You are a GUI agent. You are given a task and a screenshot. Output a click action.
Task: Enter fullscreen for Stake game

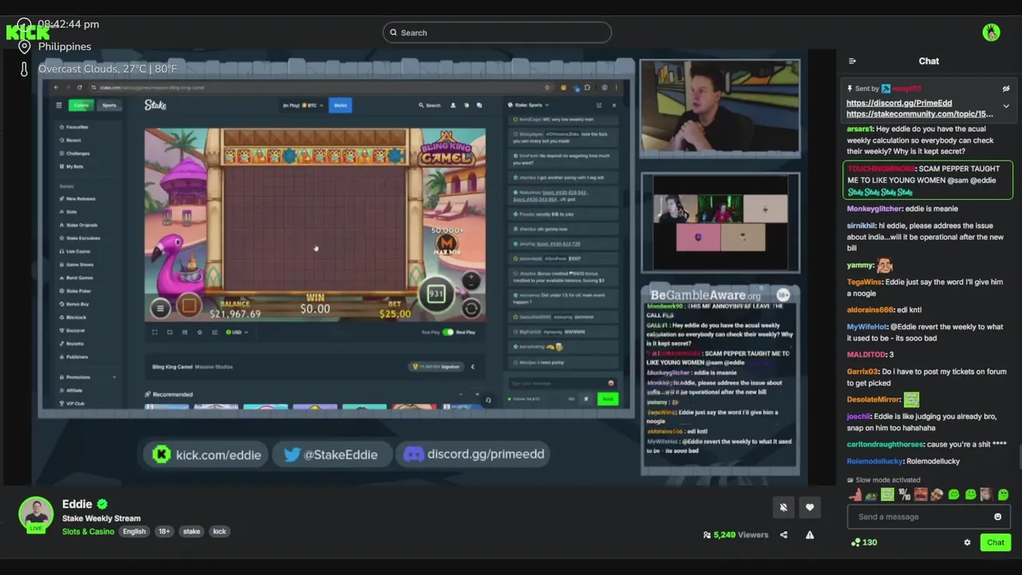coord(155,332)
